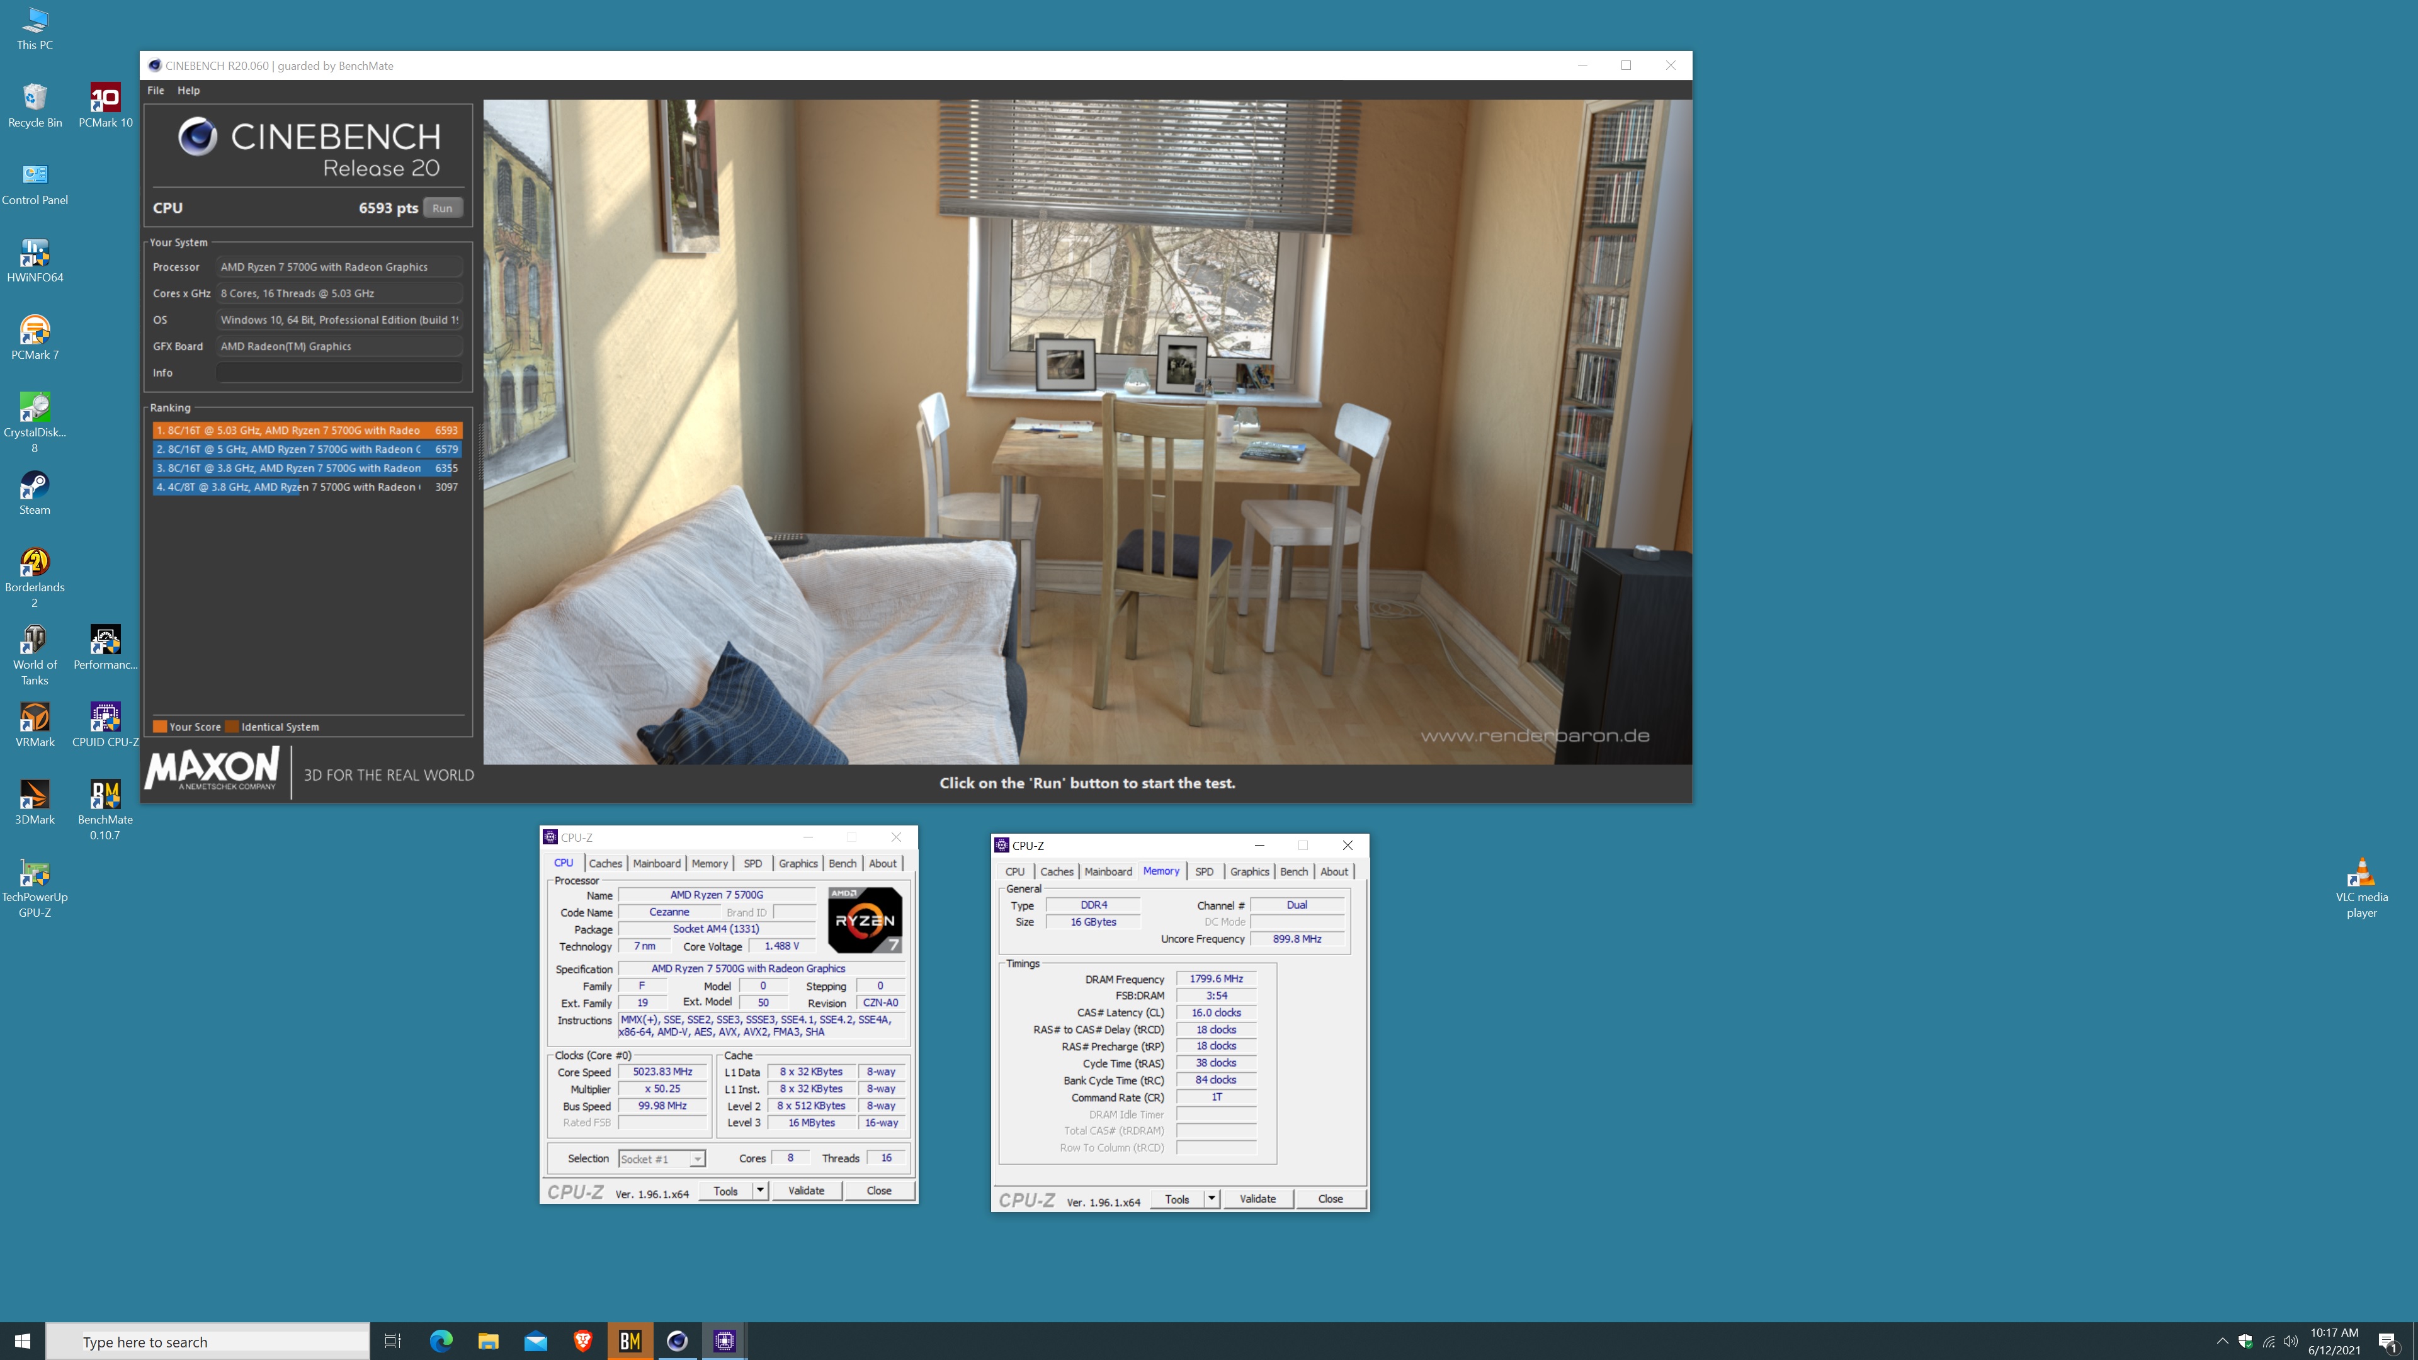Open the Recycle Bin desktop icon
Image resolution: width=2418 pixels, height=1360 pixels.
[35, 105]
